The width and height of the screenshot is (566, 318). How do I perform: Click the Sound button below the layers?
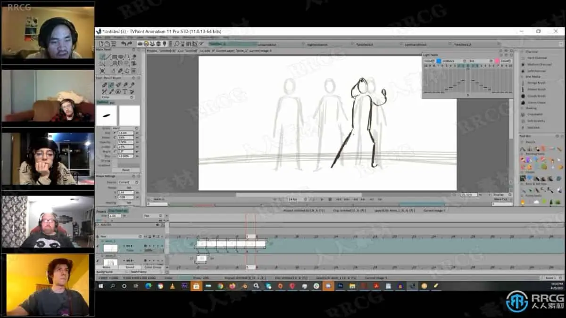(x=130, y=267)
